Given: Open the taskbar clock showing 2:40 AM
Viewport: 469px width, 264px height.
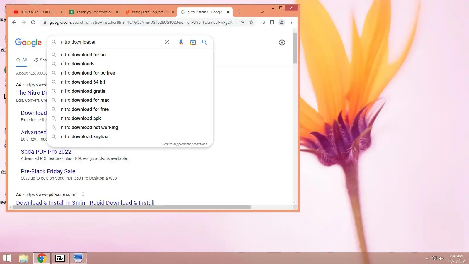Looking at the screenshot, I should (456, 258).
